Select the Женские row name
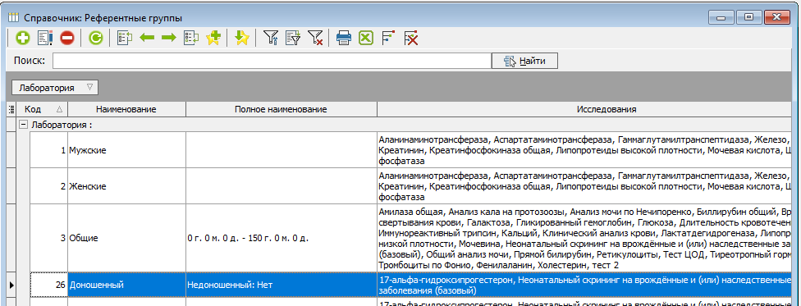Image resolution: width=801 pixels, height=306 pixels. [126, 186]
